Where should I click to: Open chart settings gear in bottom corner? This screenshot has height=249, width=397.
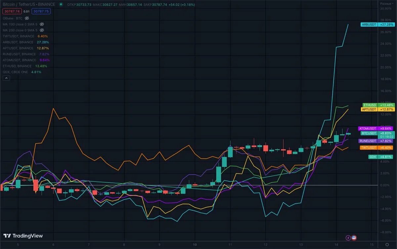[x=387, y=245]
